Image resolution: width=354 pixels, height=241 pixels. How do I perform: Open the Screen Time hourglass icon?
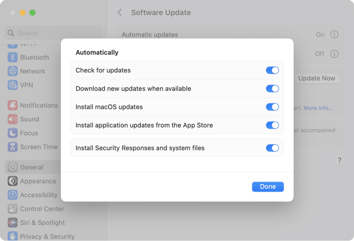coord(13,147)
